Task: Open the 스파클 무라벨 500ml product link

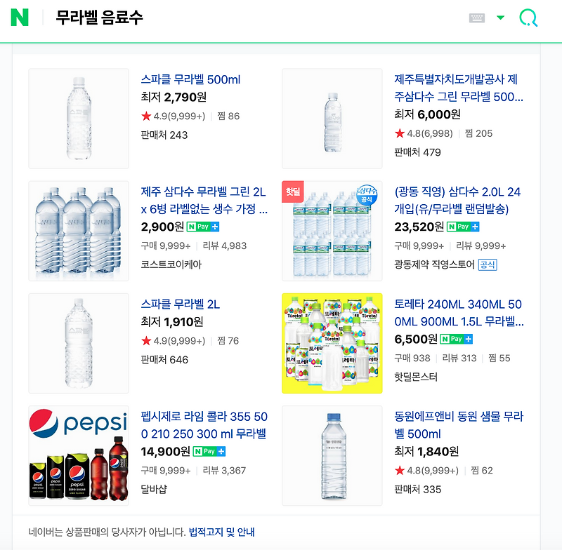Action: point(190,79)
